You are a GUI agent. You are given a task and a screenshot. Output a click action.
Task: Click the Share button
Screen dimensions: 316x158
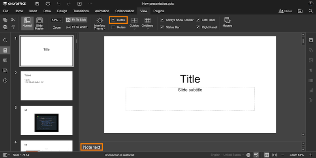point(285,11)
